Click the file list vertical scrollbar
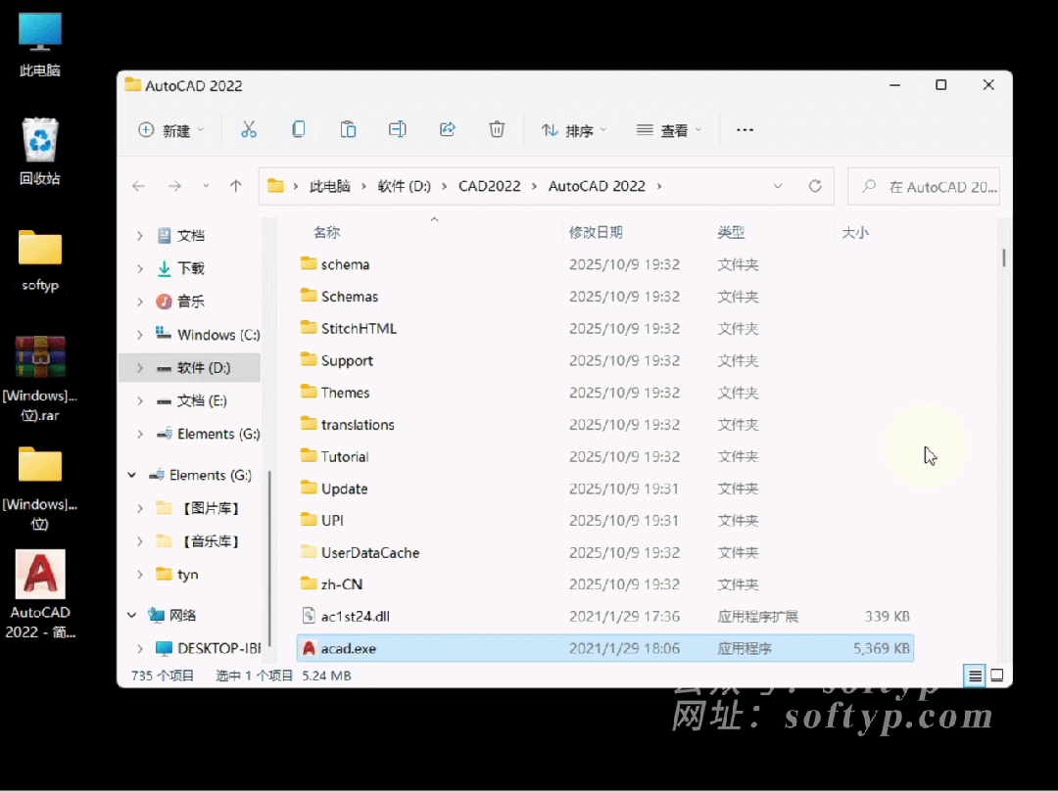1058x793 pixels. pyautogui.click(x=1004, y=257)
